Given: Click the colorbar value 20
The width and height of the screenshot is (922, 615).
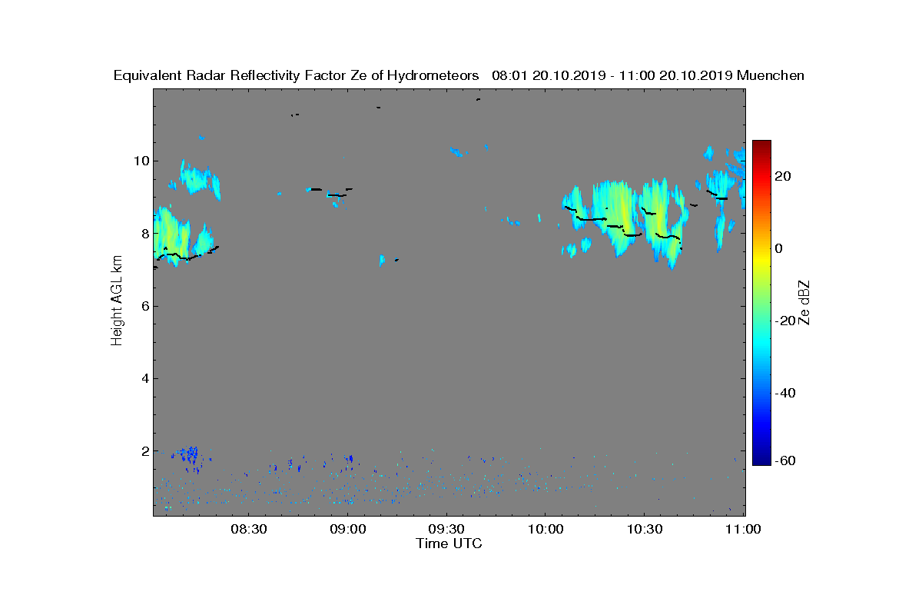Looking at the screenshot, I should pyautogui.click(x=784, y=176).
